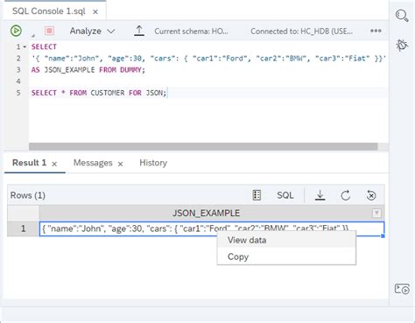Click the Connected to HC_HDB label
Viewport: 415px width, 323px height.
click(x=301, y=32)
